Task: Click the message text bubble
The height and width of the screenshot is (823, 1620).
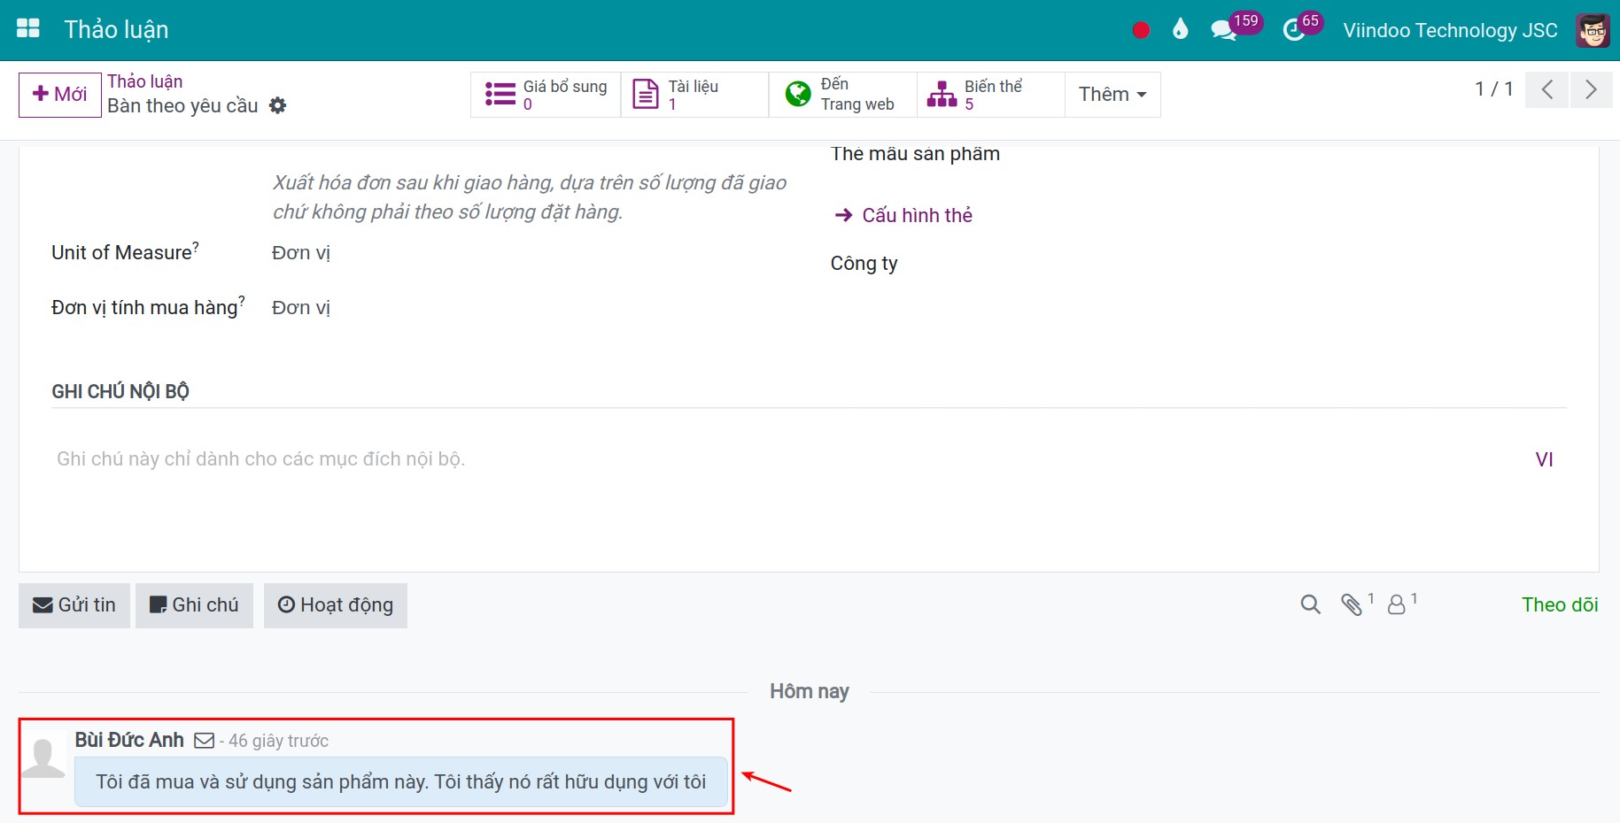Action: pyautogui.click(x=401, y=781)
